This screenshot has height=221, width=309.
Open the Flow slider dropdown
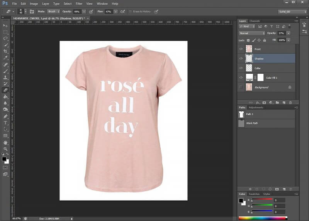pos(115,12)
